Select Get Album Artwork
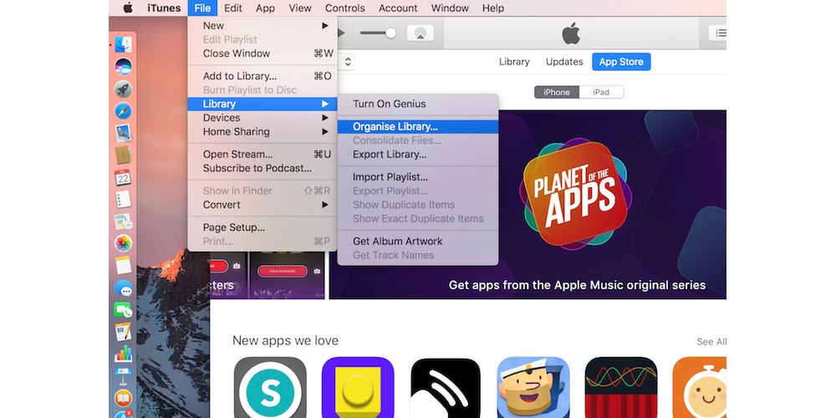Screen dimensions: 836x418 pos(418,242)
